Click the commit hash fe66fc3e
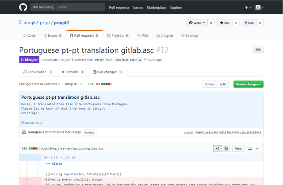 (x=228, y=133)
